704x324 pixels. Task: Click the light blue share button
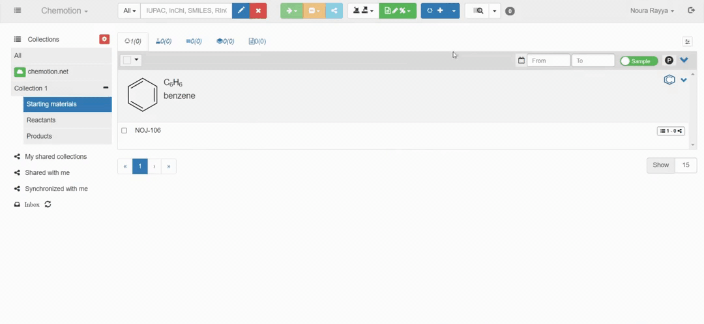(334, 11)
